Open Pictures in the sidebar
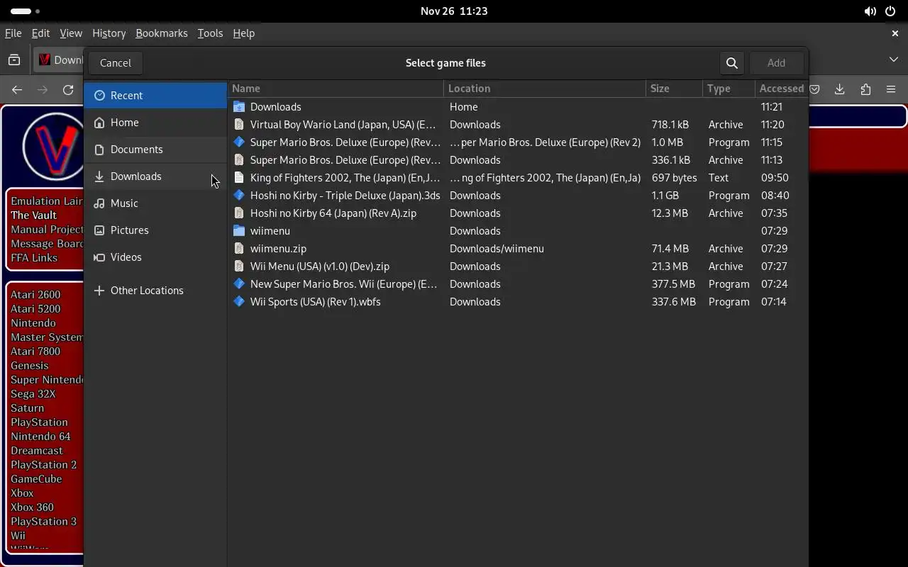 (x=155, y=230)
